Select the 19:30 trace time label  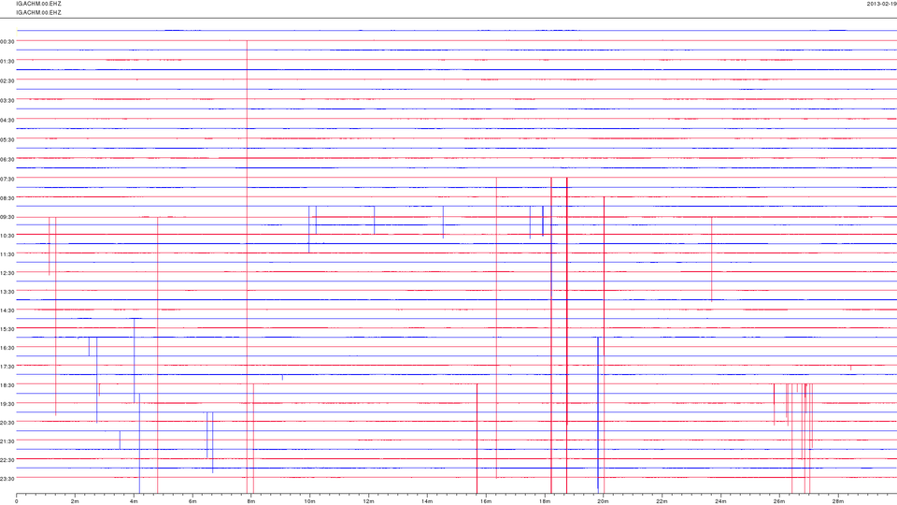click(x=7, y=404)
